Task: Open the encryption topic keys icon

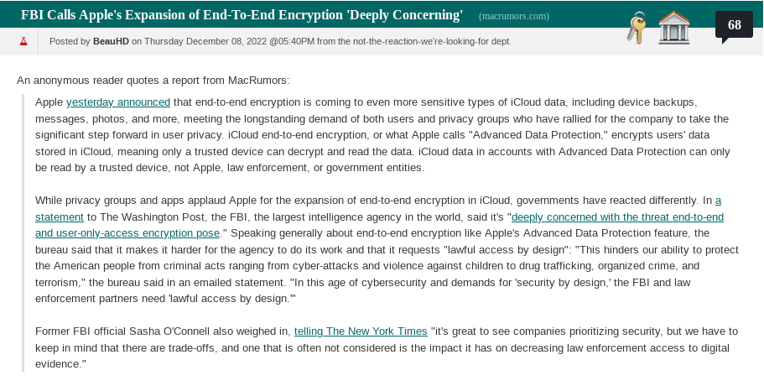Action: tap(637, 29)
